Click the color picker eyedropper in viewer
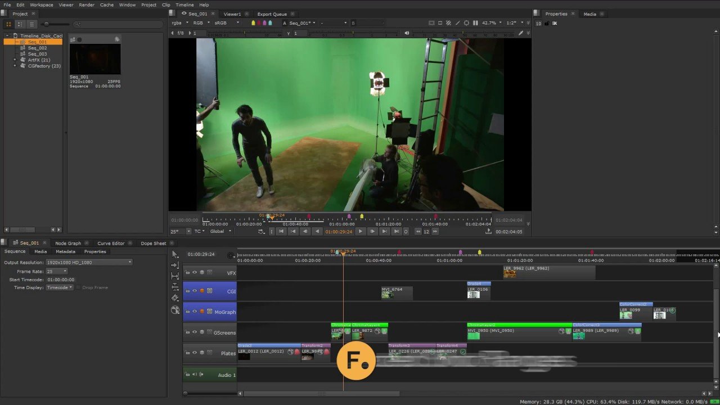The height and width of the screenshot is (405, 720). 520,33
